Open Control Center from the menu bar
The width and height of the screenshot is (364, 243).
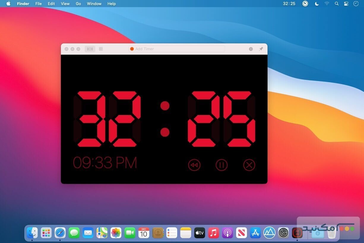pos(346,4)
